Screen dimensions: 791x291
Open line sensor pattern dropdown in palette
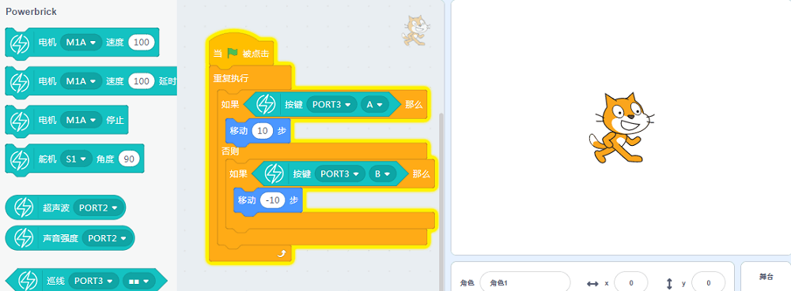139,281
